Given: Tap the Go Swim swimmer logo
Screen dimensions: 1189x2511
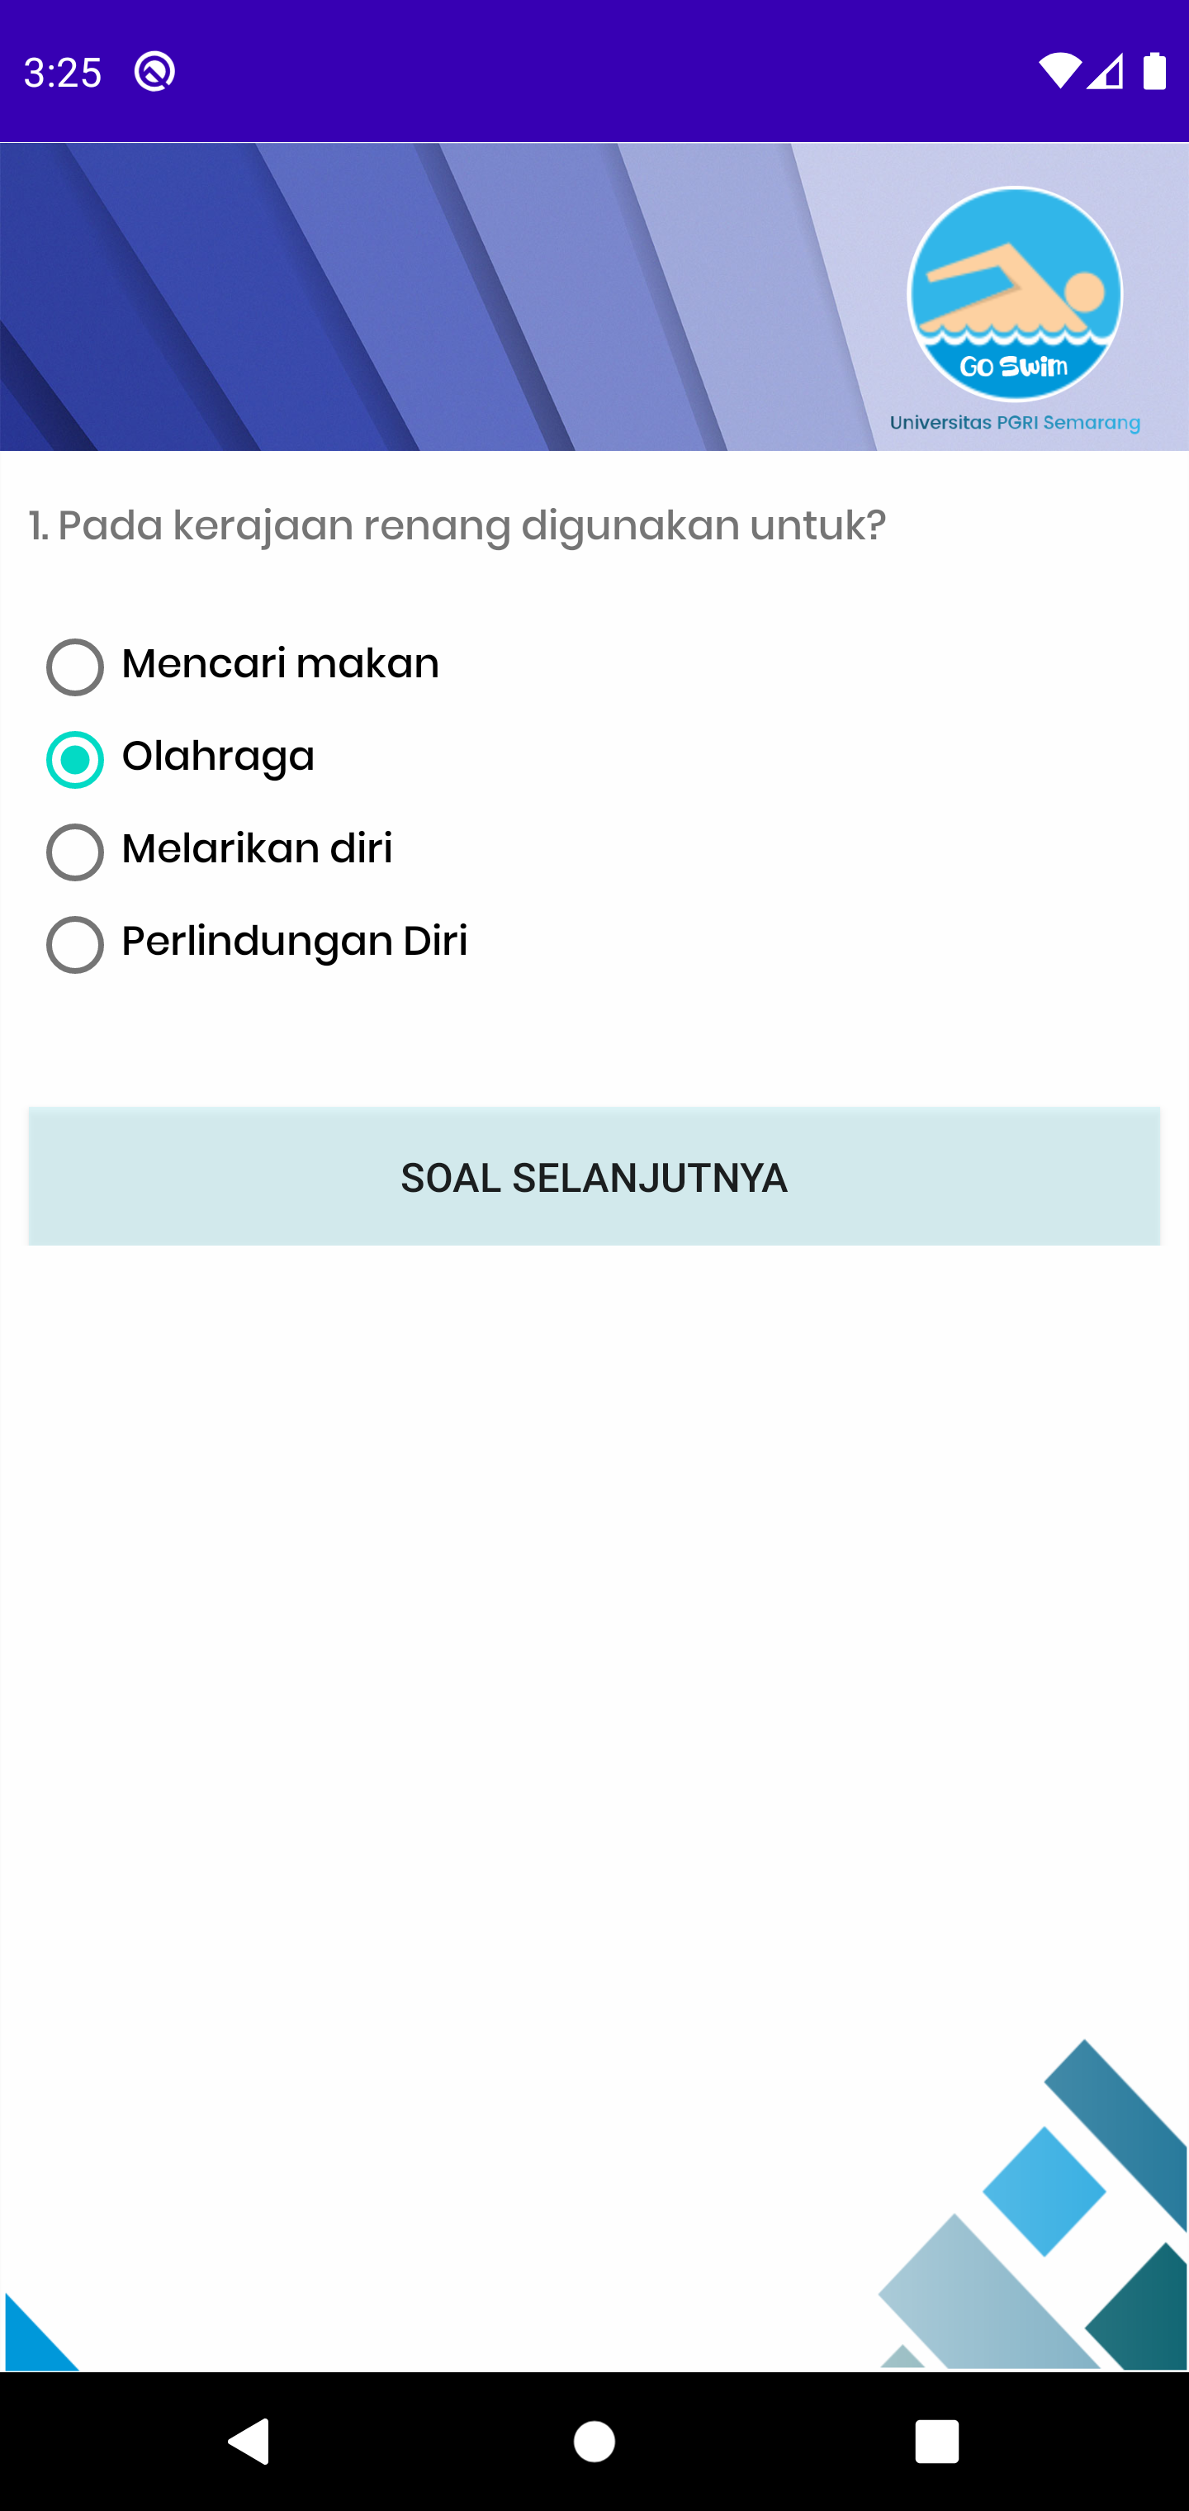Looking at the screenshot, I should (x=1015, y=293).
